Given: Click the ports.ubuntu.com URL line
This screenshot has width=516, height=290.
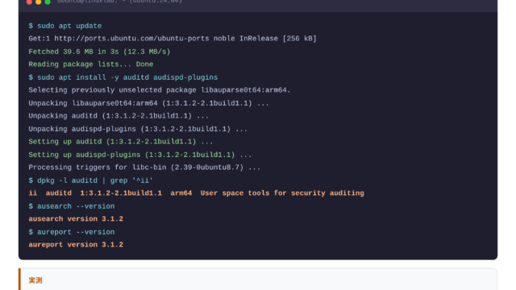Looking at the screenshot, I should (173, 39).
